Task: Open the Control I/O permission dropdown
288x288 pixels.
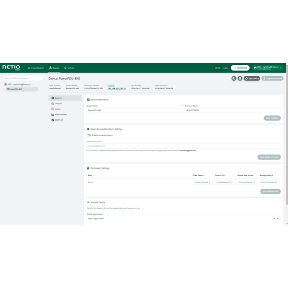Action: click(x=225, y=182)
